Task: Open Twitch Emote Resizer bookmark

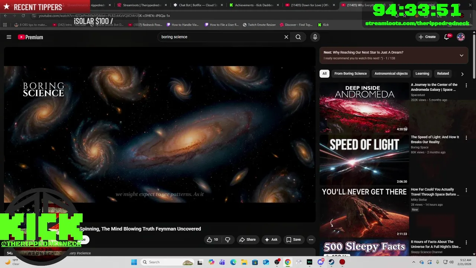Action: click(259, 25)
